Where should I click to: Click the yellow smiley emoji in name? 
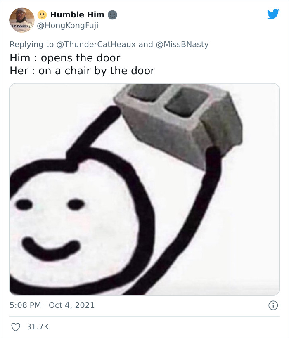coord(42,15)
